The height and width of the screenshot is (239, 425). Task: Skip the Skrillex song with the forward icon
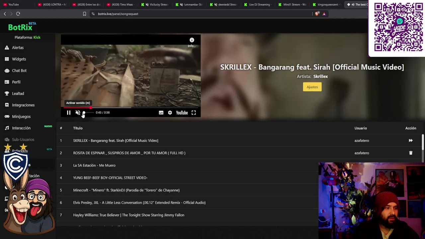pyautogui.click(x=411, y=140)
